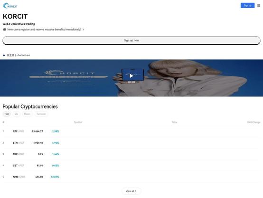This screenshot has height=198, width=263.
Task: Open the BTC /USDT row
Action: point(131,131)
